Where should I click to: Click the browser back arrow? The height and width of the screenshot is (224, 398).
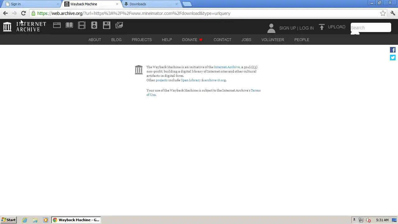coord(5,13)
